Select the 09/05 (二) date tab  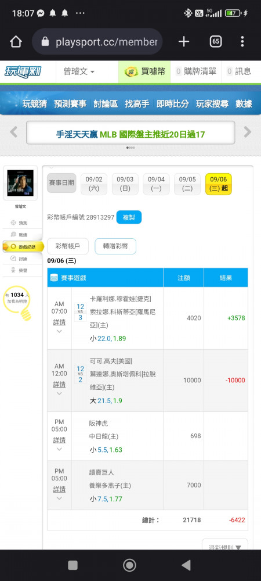187,184
